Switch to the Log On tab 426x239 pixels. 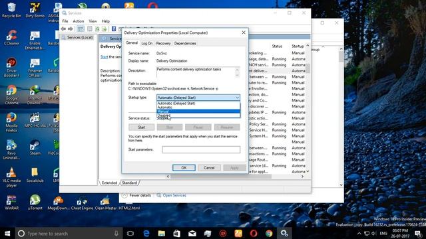coord(146,43)
